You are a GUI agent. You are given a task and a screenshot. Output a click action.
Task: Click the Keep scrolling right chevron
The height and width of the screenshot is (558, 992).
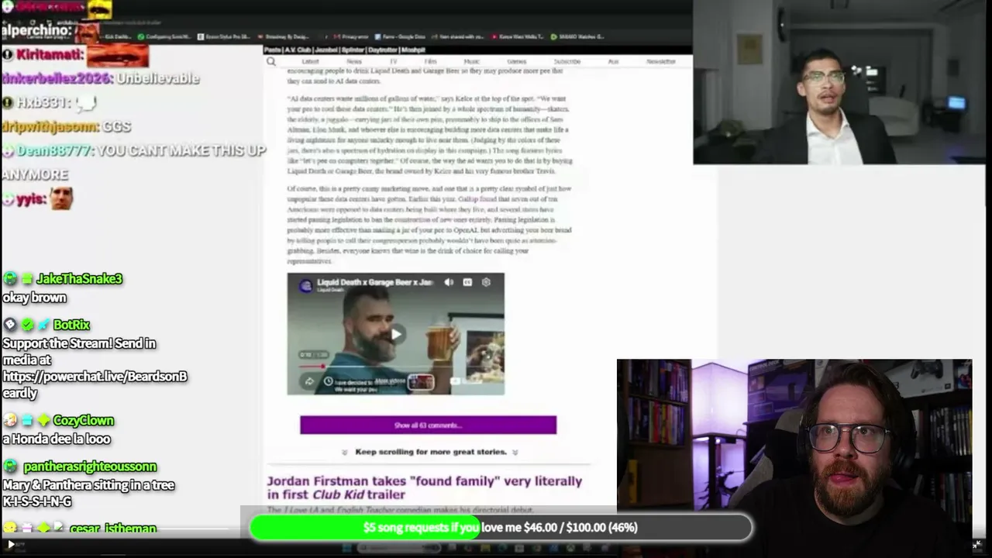coord(515,452)
